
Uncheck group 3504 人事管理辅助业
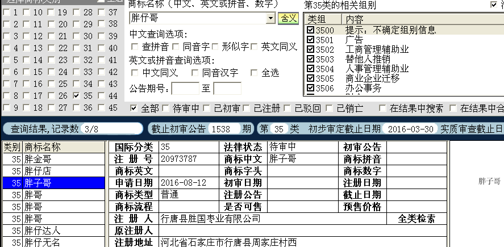[310, 69]
